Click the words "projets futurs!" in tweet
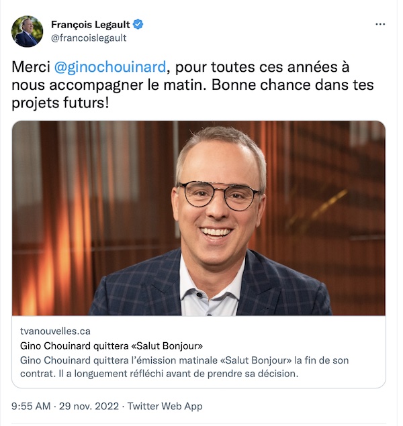The height and width of the screenshot is (426, 403). click(x=60, y=103)
